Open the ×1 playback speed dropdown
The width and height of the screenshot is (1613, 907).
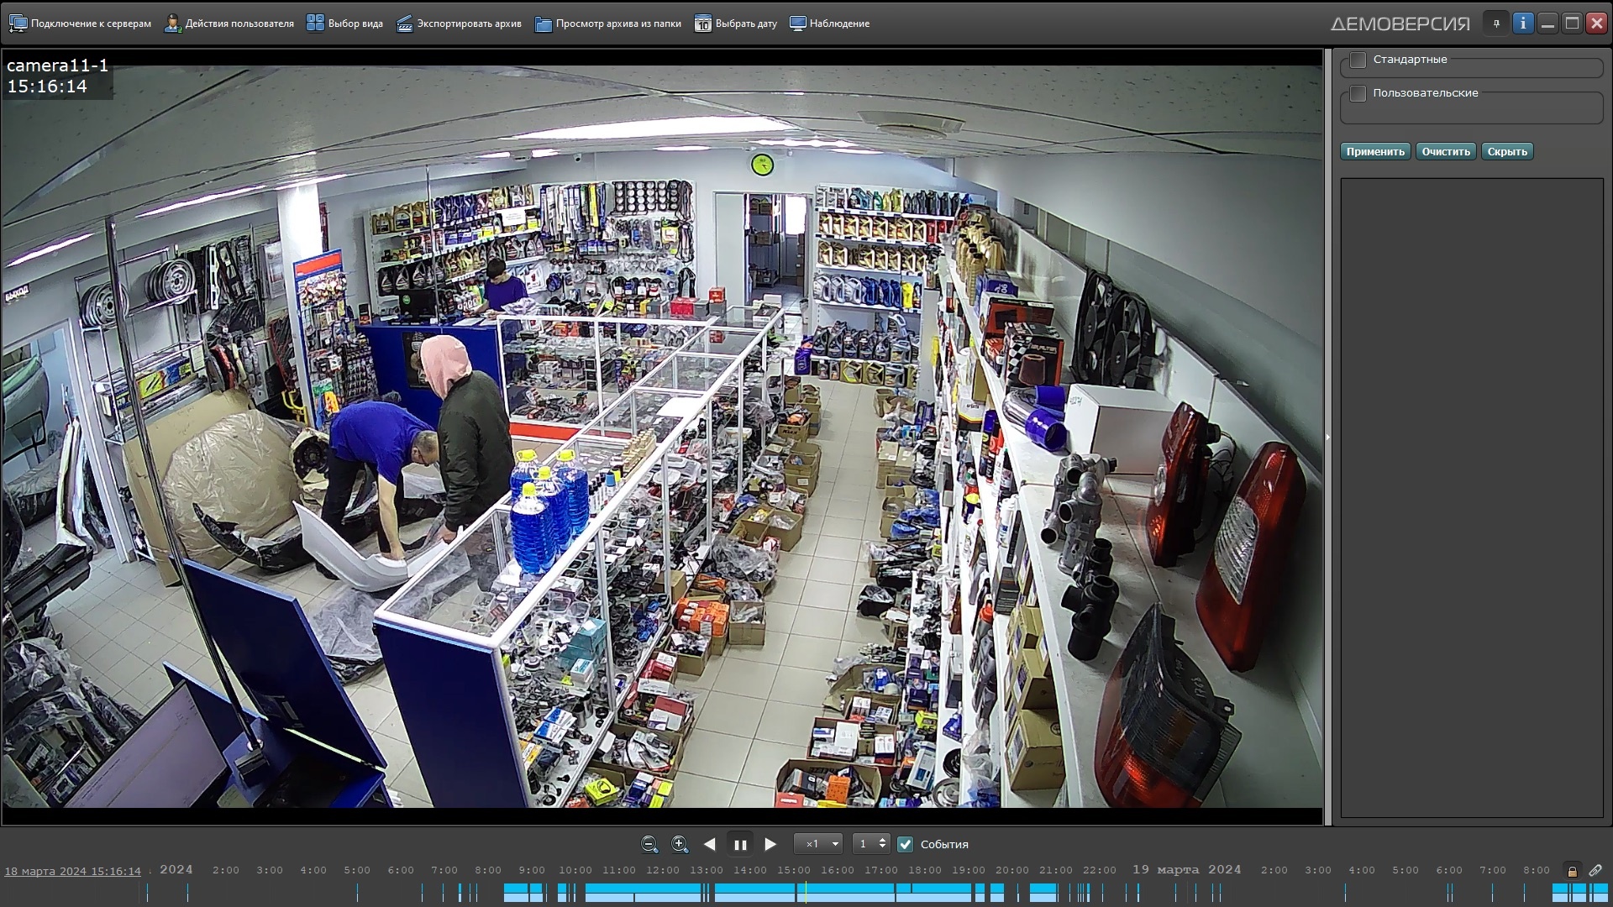point(818,844)
